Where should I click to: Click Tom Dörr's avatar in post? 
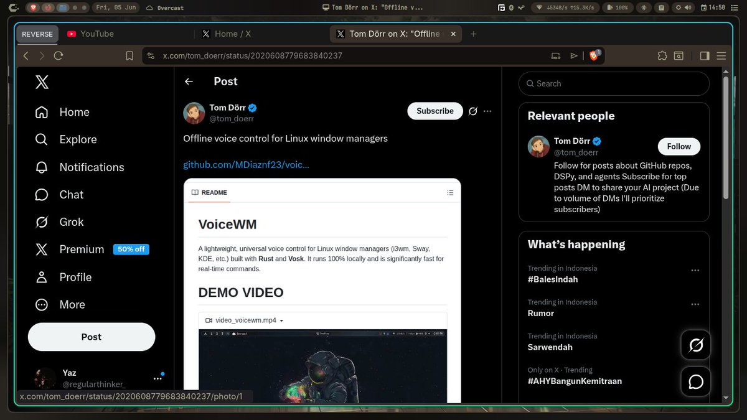pos(194,113)
